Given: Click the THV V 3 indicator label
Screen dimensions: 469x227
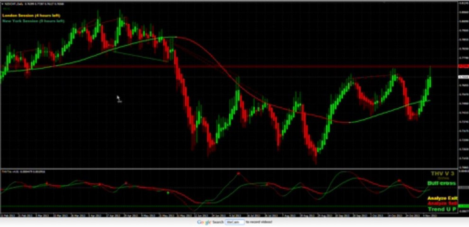Looking at the screenshot, I should 442,174.
